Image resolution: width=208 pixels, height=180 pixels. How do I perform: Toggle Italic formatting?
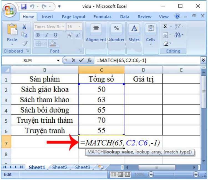[x=47, y=35]
